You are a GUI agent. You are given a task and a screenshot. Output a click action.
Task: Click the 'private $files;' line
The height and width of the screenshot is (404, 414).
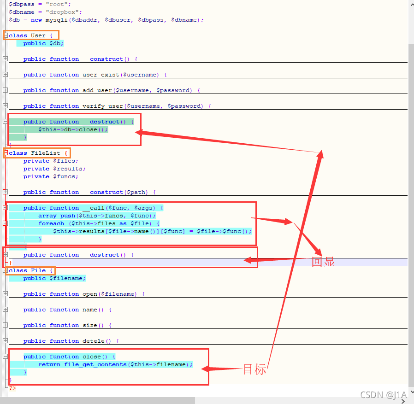tap(51, 161)
